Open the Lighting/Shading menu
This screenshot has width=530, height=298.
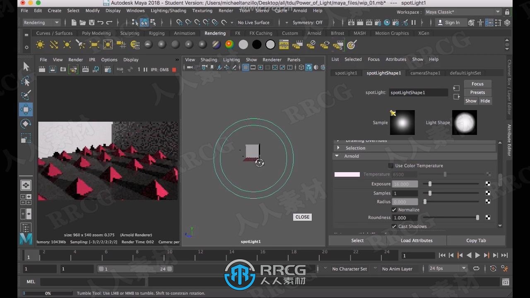tap(169, 11)
